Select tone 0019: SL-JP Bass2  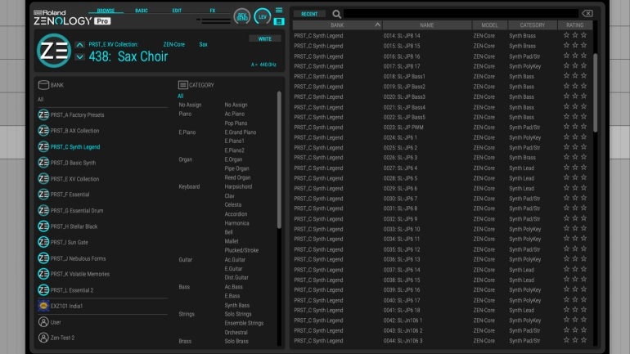(x=404, y=87)
